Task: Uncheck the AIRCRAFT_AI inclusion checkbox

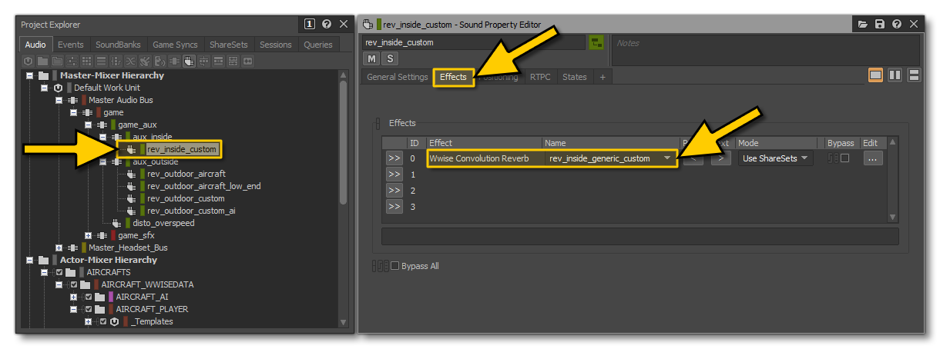Action: [89, 297]
